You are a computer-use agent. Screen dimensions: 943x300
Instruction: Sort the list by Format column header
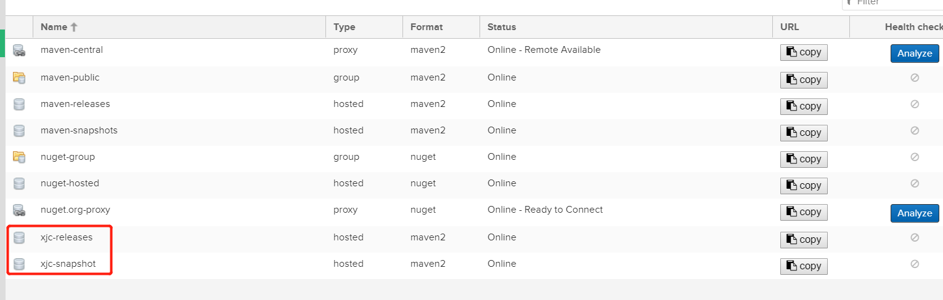tap(427, 27)
